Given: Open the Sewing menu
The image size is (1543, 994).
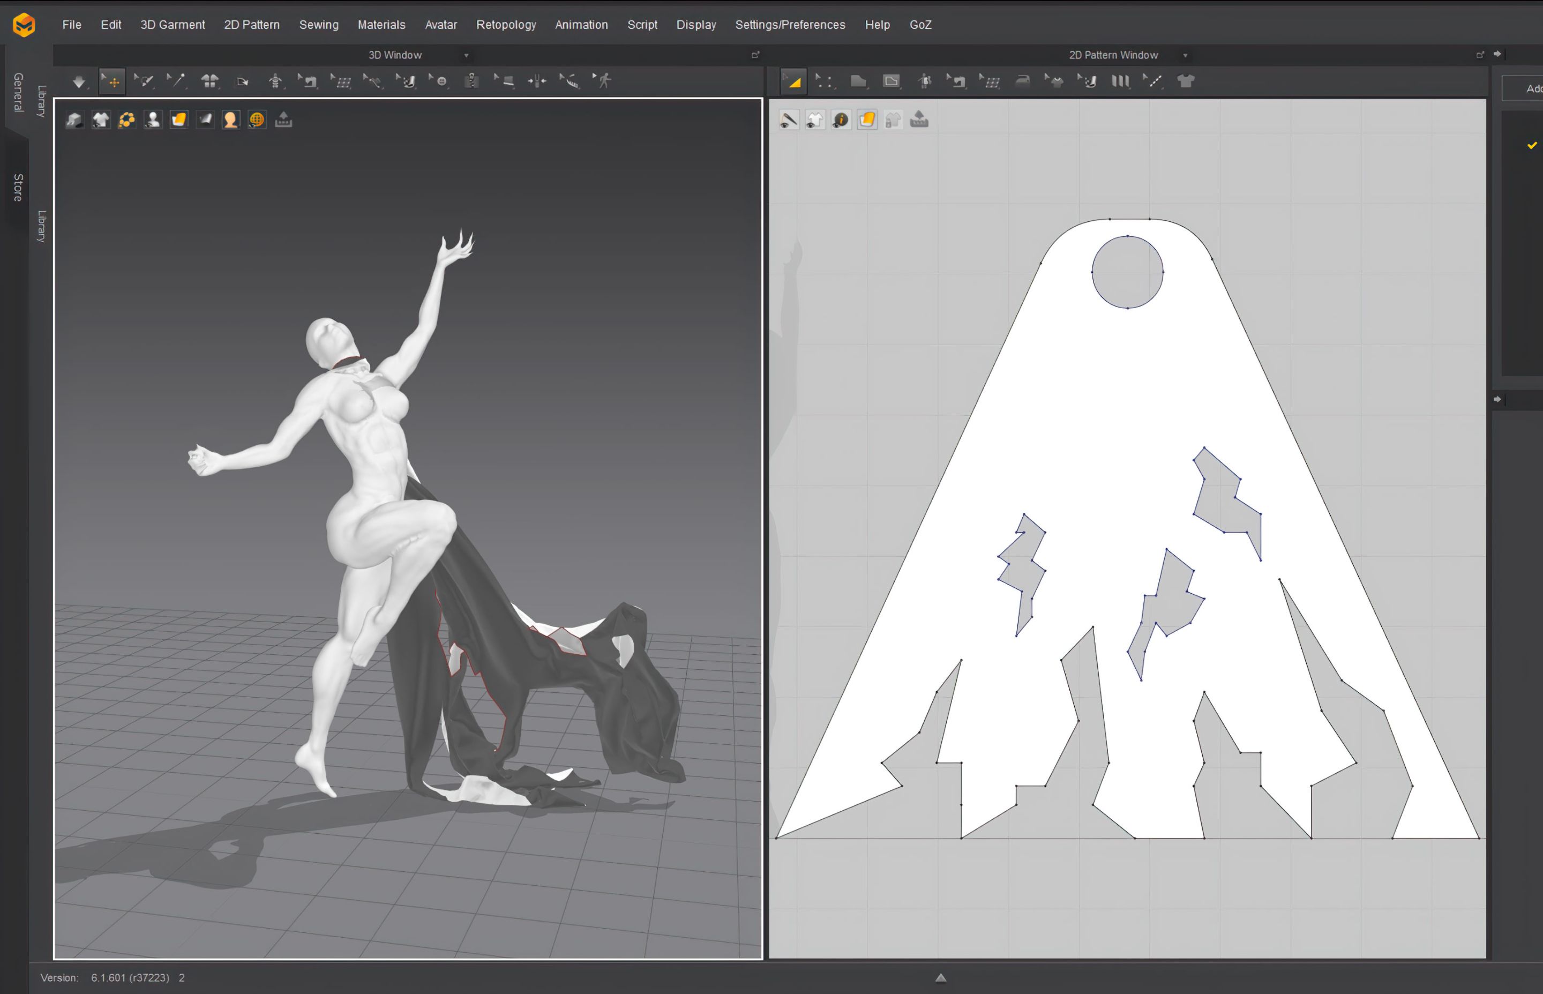Looking at the screenshot, I should point(319,25).
